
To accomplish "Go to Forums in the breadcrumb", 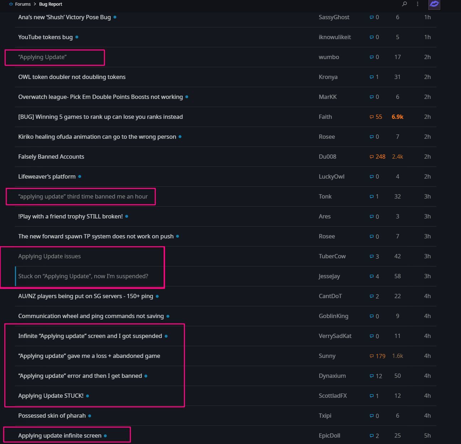I will click(x=23, y=4).
